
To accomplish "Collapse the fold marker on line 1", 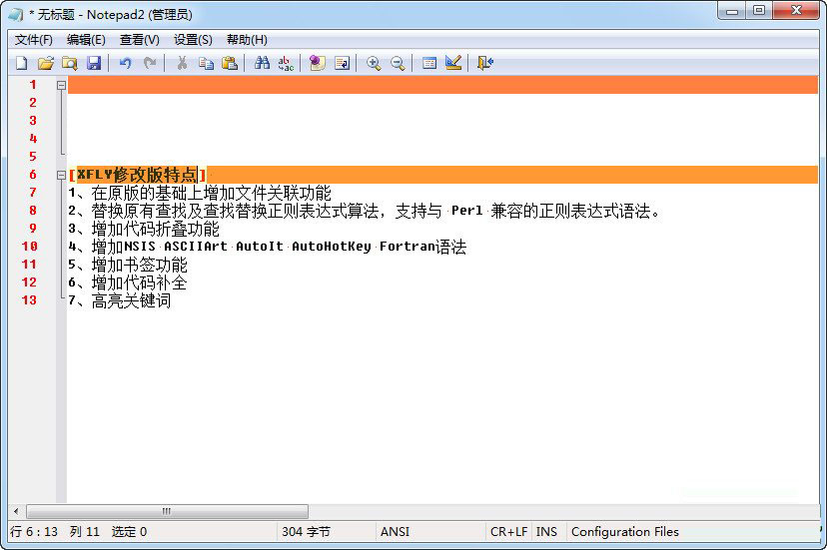I will click(x=61, y=85).
